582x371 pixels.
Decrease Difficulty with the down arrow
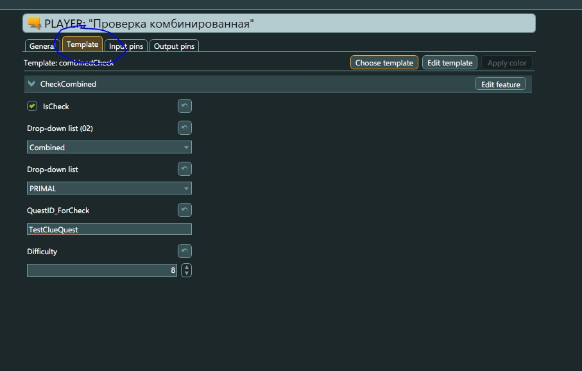click(x=186, y=273)
